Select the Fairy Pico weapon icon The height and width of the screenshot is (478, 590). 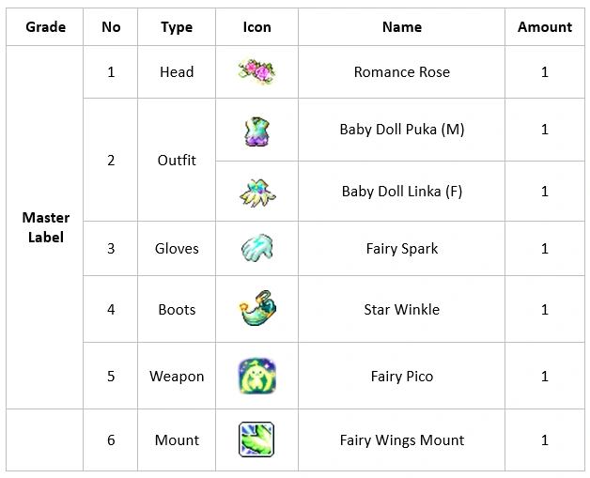click(x=256, y=376)
